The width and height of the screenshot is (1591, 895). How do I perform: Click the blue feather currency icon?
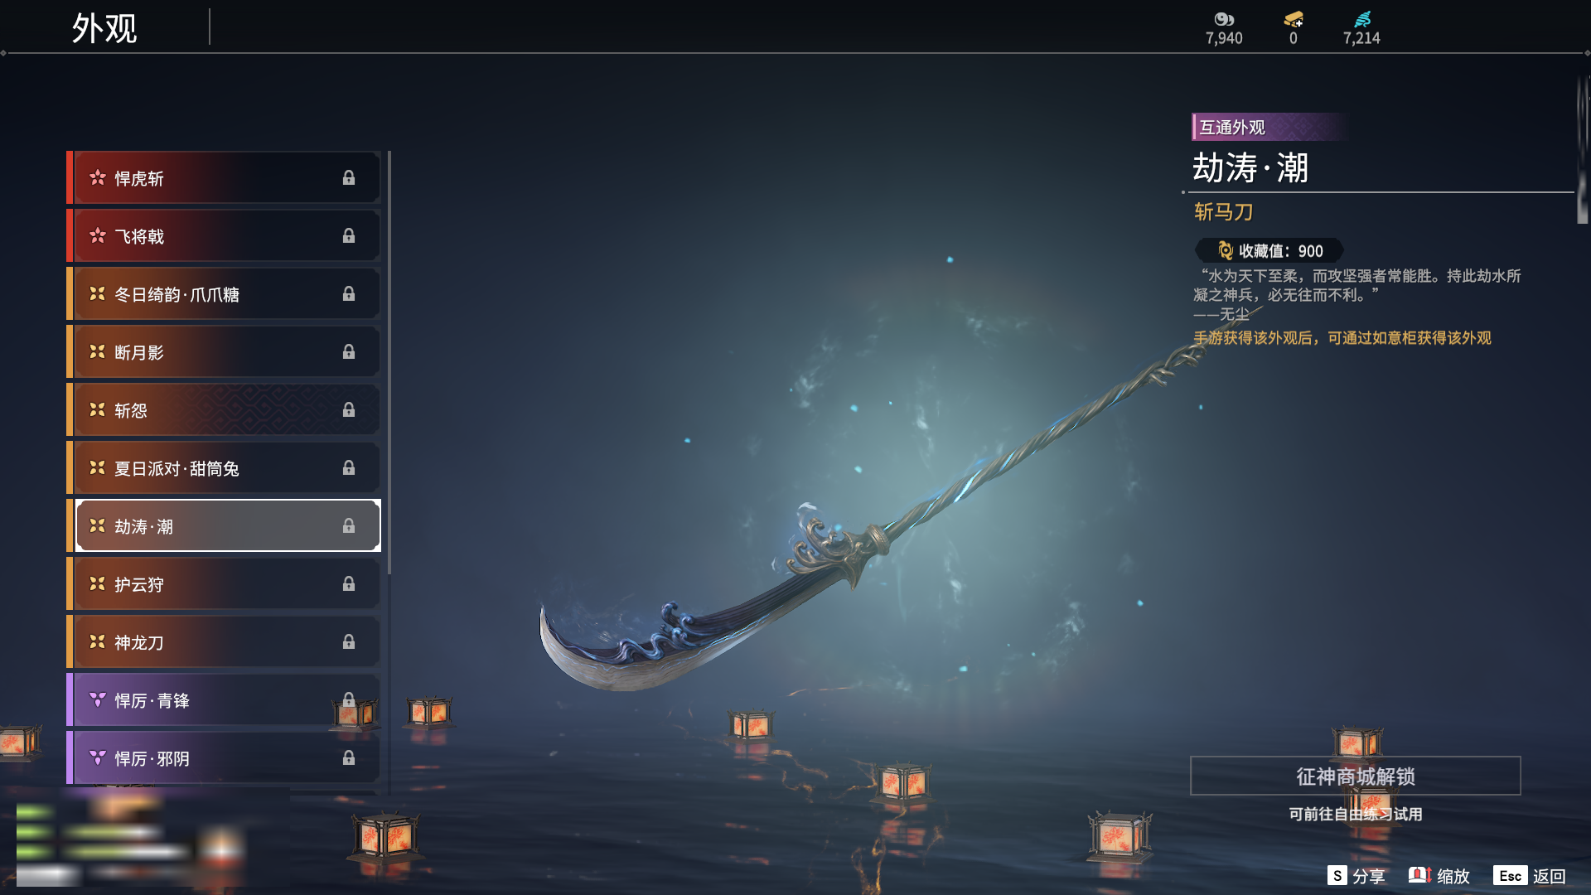(1362, 19)
